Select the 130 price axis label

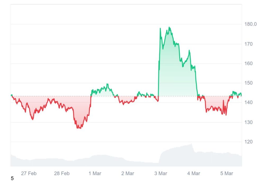tap(249, 122)
